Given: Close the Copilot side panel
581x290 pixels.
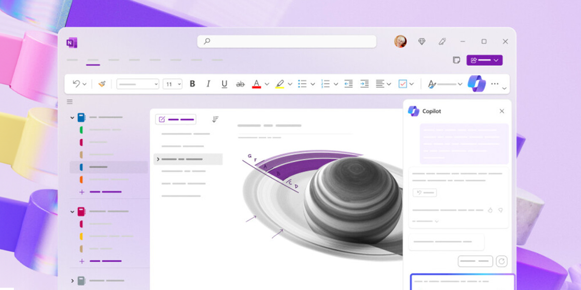Looking at the screenshot, I should [x=501, y=111].
